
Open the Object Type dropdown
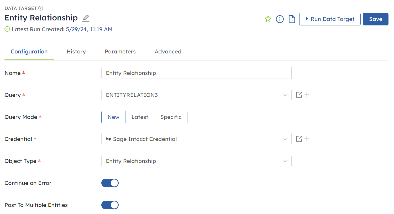pos(285,161)
